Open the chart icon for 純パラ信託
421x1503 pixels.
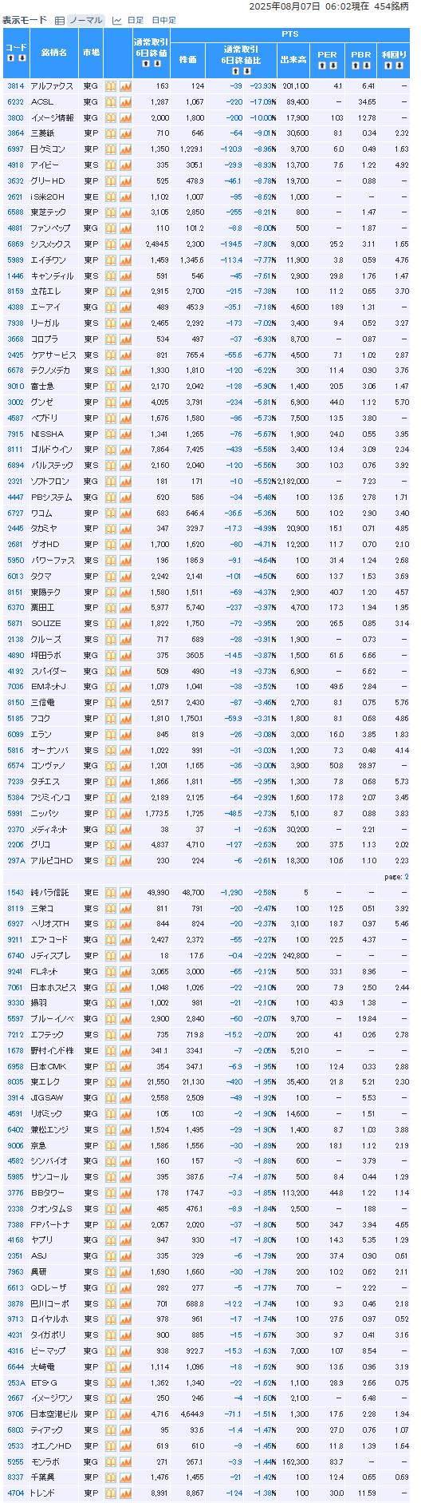click(x=125, y=893)
